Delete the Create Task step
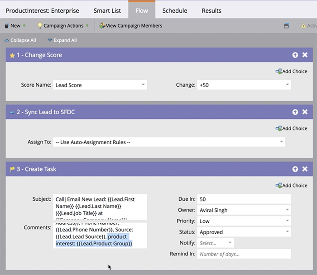Screen dimensions: 317x275 pos(305,169)
